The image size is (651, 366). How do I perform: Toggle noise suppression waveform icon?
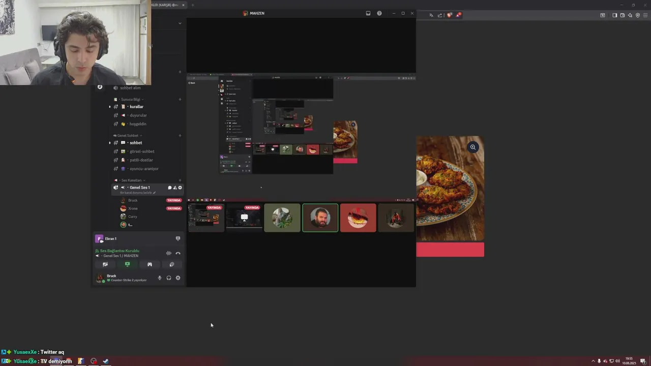(x=169, y=253)
